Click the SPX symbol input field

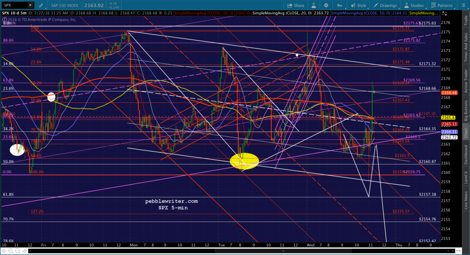14,5
